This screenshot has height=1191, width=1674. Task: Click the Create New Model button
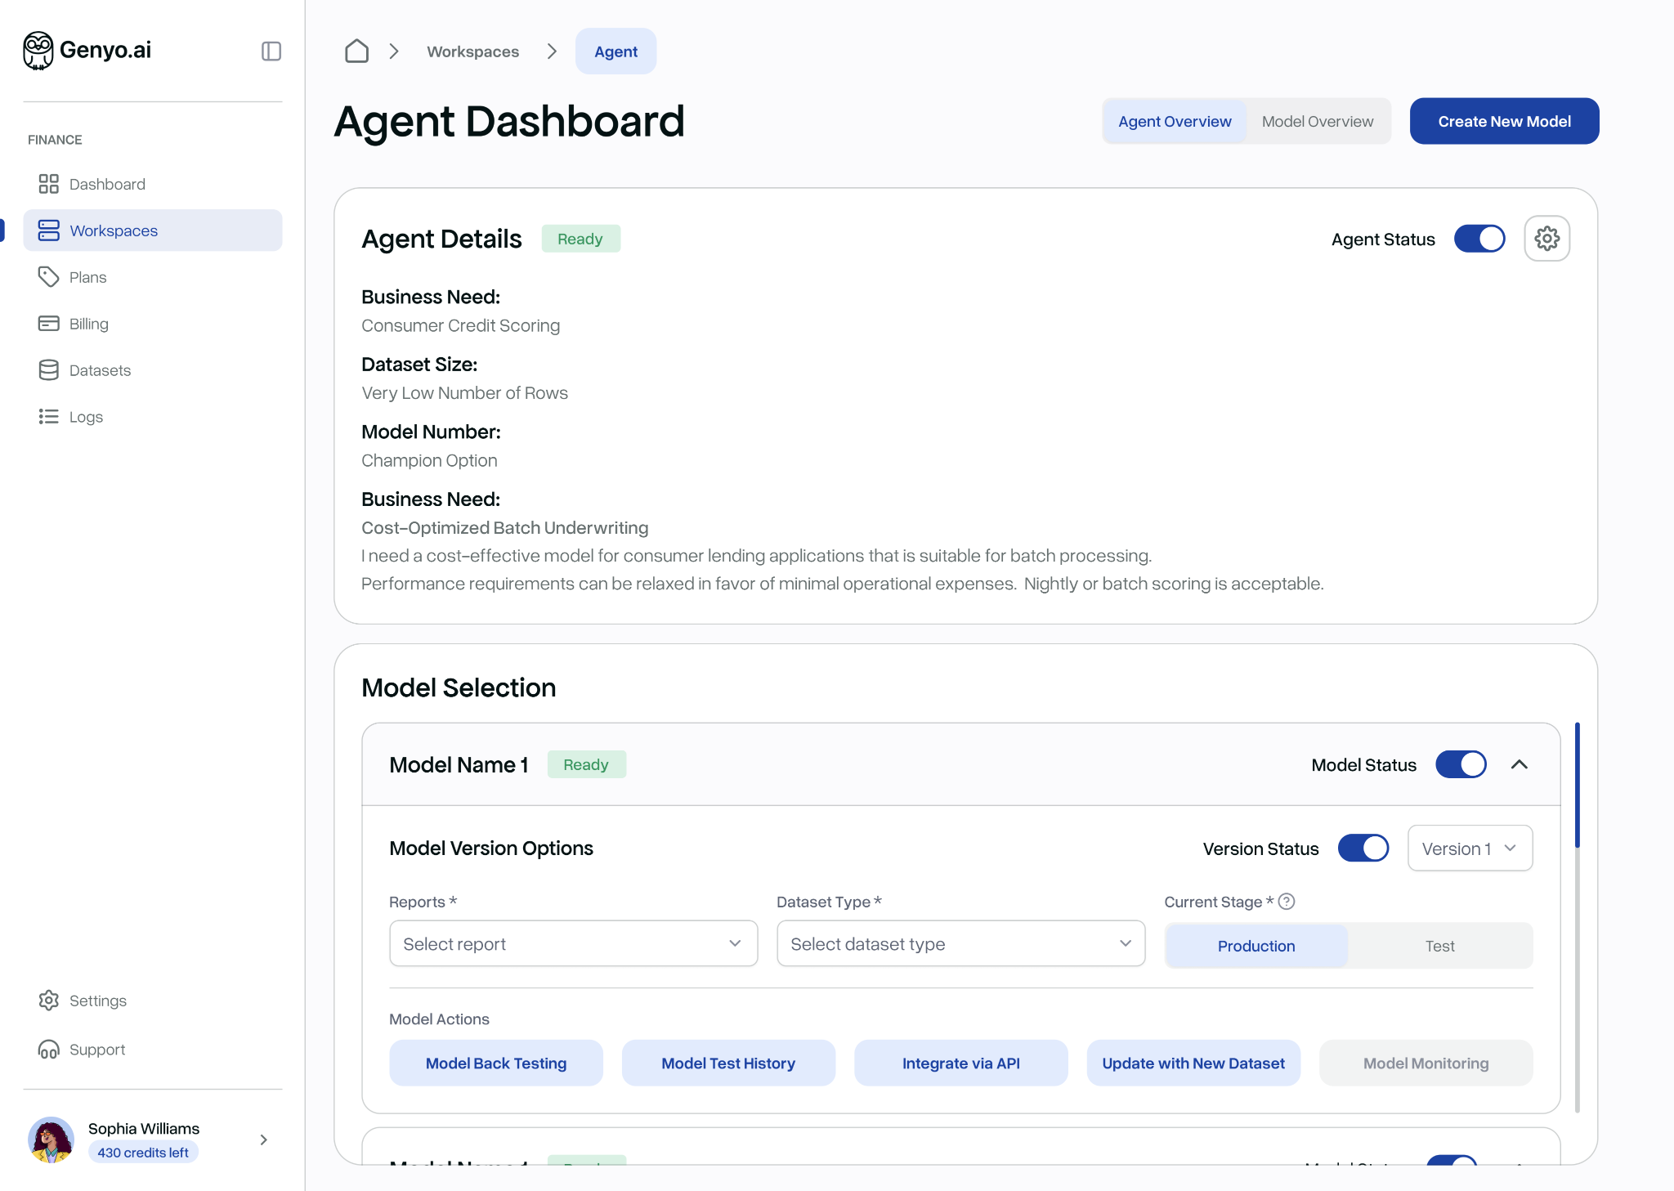[1504, 121]
